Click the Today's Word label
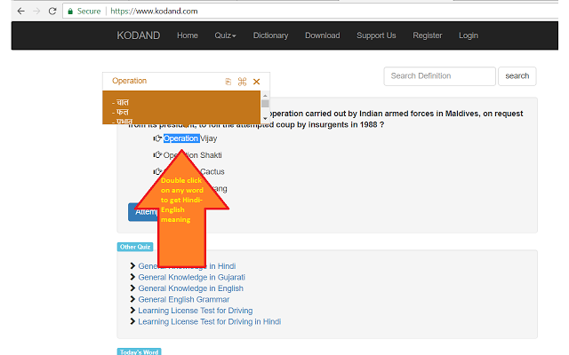Image resolution: width=569 pixels, height=355 pixels. 139,351
